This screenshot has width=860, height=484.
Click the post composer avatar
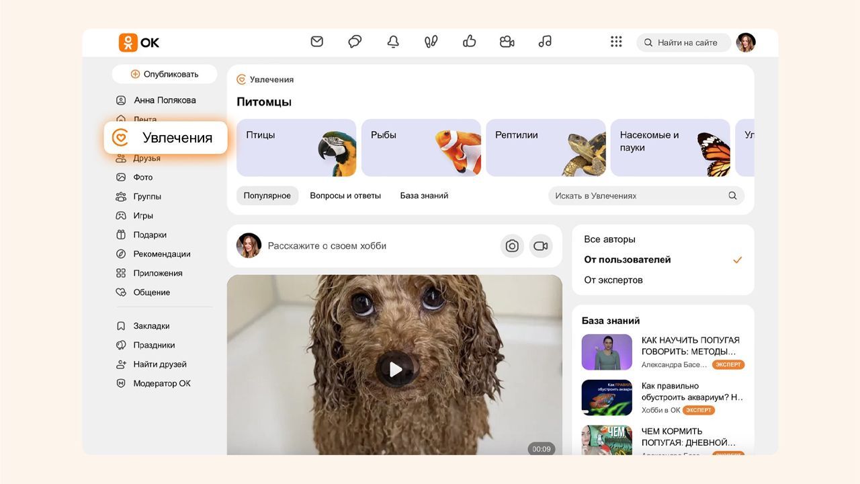249,246
